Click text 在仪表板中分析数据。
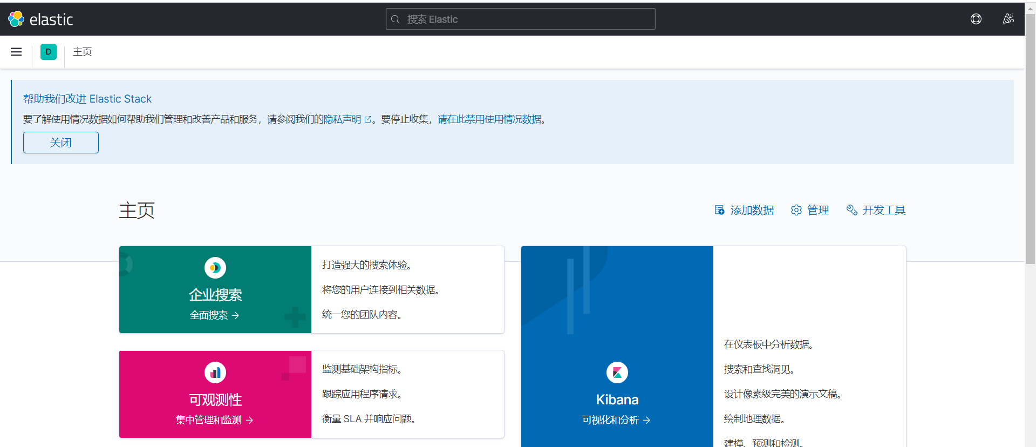This screenshot has height=447, width=1036. [770, 344]
